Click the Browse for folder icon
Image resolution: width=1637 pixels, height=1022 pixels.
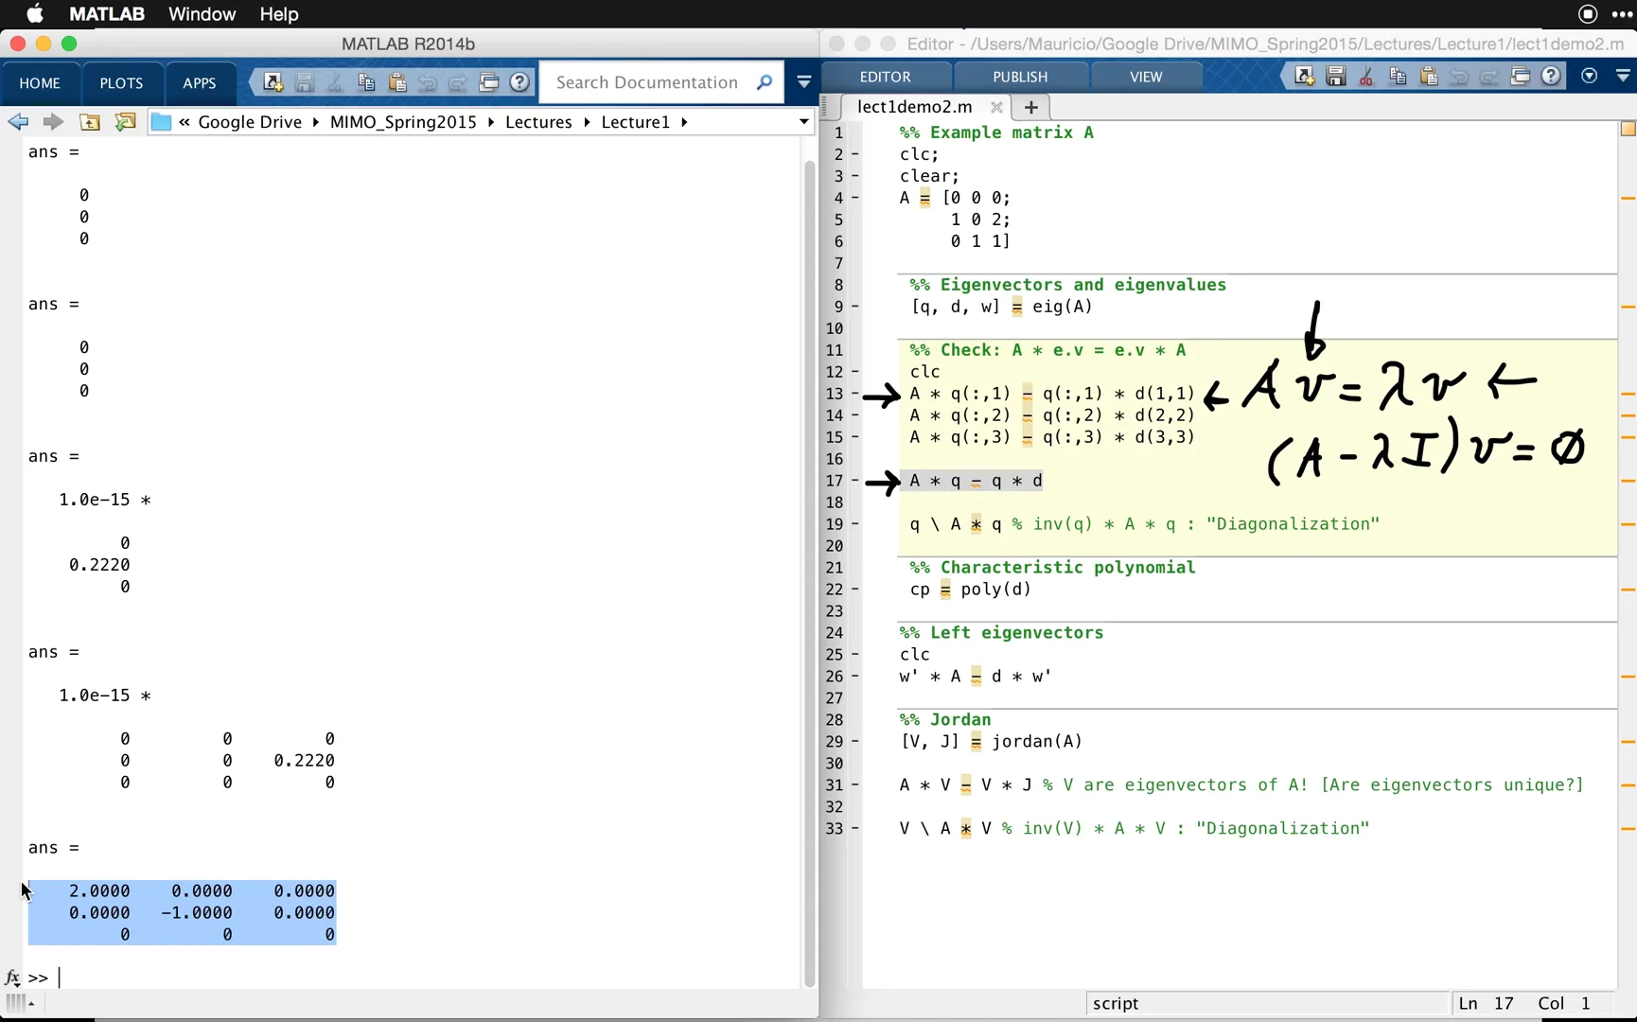pos(125,121)
